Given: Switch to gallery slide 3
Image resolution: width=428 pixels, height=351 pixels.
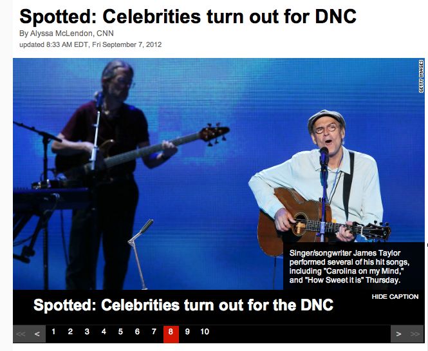Looking at the screenshot, I should tap(87, 332).
